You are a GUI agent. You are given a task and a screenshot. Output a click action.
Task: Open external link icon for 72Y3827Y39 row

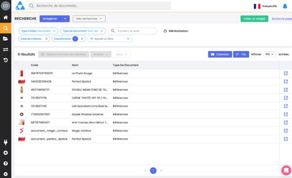point(286,98)
